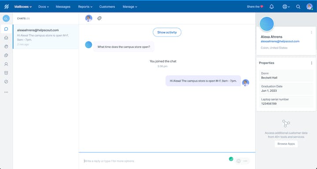Screen dimensions: 317x169
Task: Click the third sidebar icon below envelope
Action: tap(6, 47)
